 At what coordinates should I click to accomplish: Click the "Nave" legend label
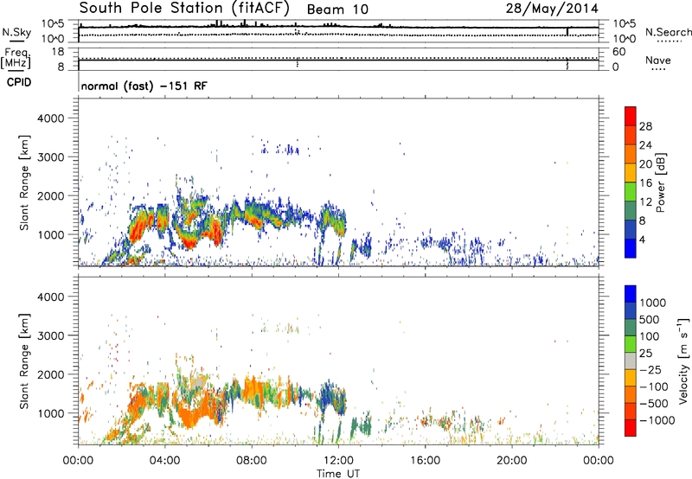pos(658,60)
